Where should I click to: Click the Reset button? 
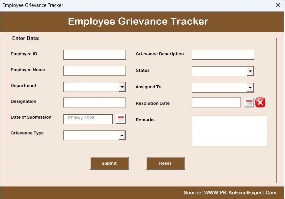coord(165,163)
